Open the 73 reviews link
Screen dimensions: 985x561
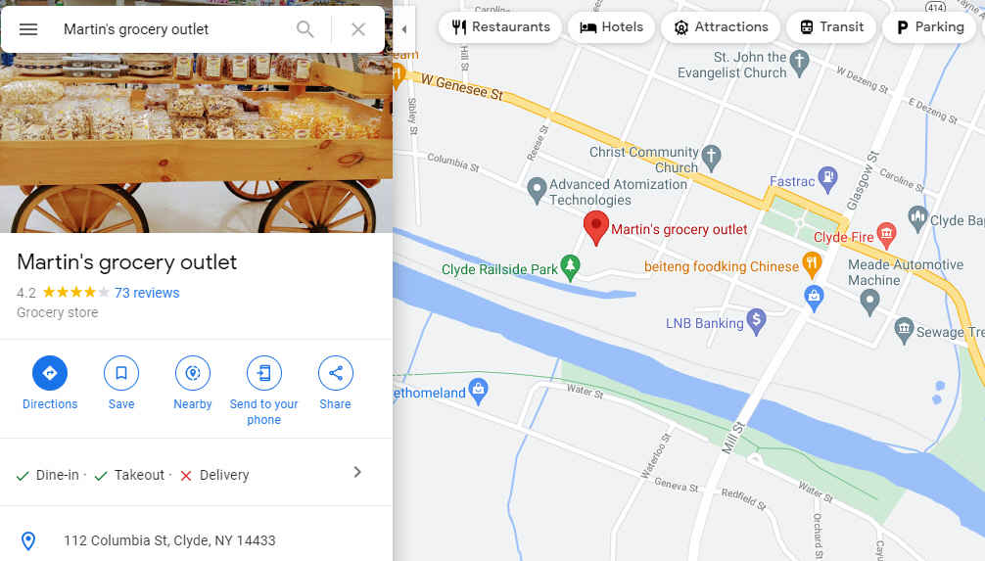pyautogui.click(x=146, y=293)
